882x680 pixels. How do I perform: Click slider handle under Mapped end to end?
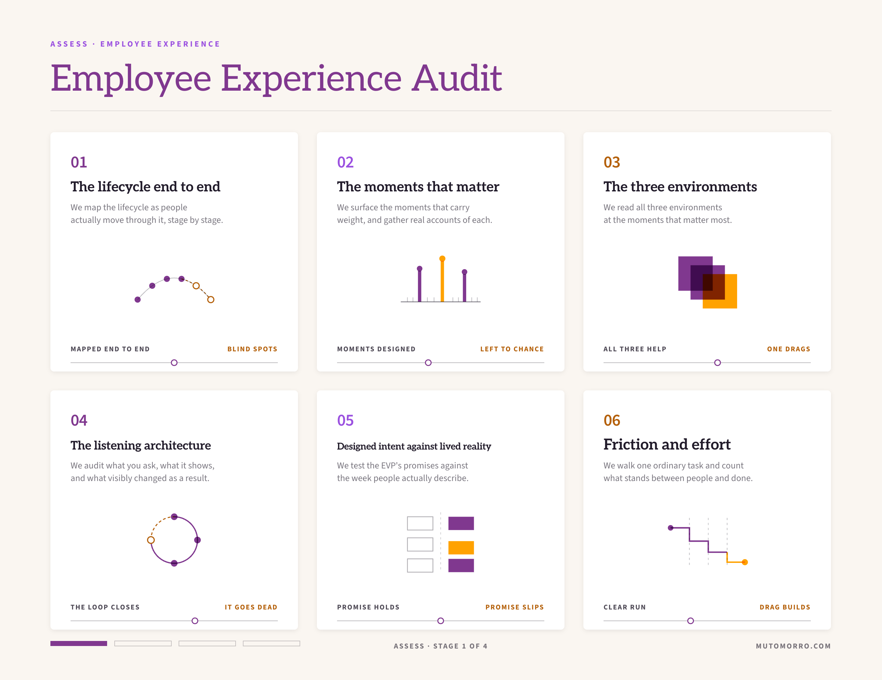174,363
